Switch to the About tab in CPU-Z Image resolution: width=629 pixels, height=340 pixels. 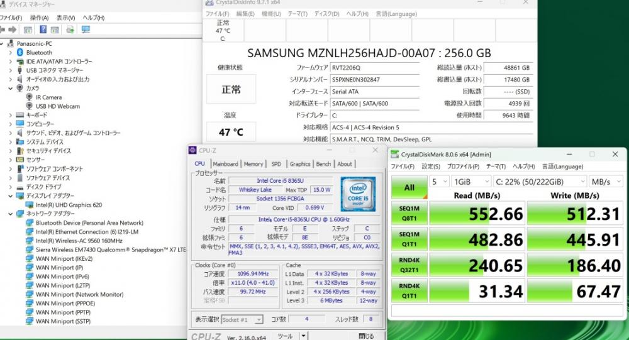tap(345, 164)
